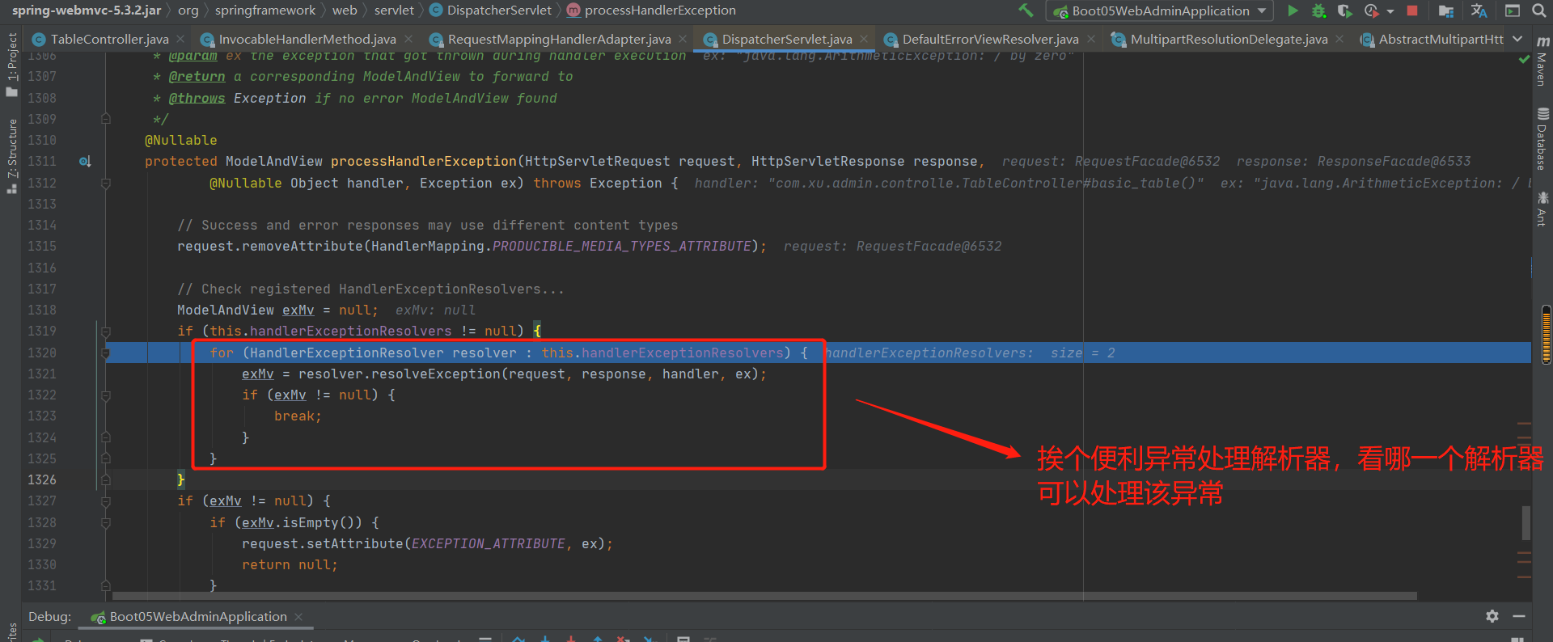Click the Translate icon in the toolbar

point(1479,11)
